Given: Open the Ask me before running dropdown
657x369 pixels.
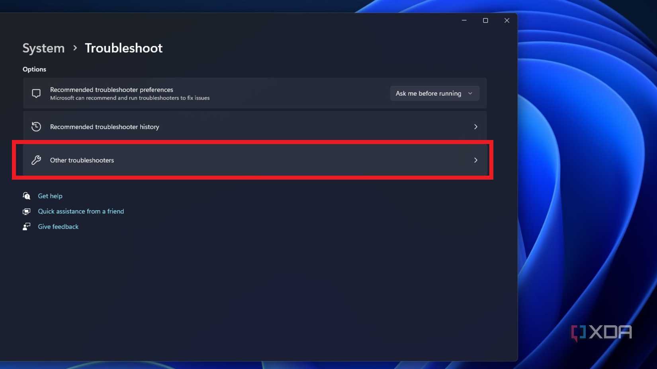Looking at the screenshot, I should pos(434,93).
